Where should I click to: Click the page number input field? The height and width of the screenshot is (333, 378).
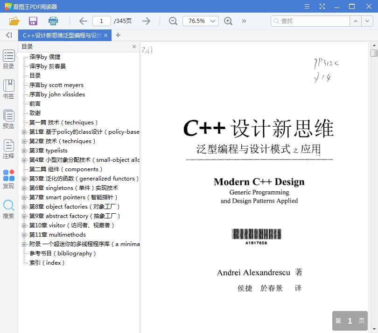tap(101, 21)
